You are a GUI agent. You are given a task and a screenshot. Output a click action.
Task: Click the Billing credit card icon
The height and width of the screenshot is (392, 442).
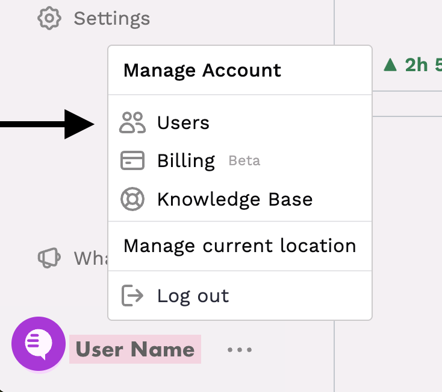[132, 161]
